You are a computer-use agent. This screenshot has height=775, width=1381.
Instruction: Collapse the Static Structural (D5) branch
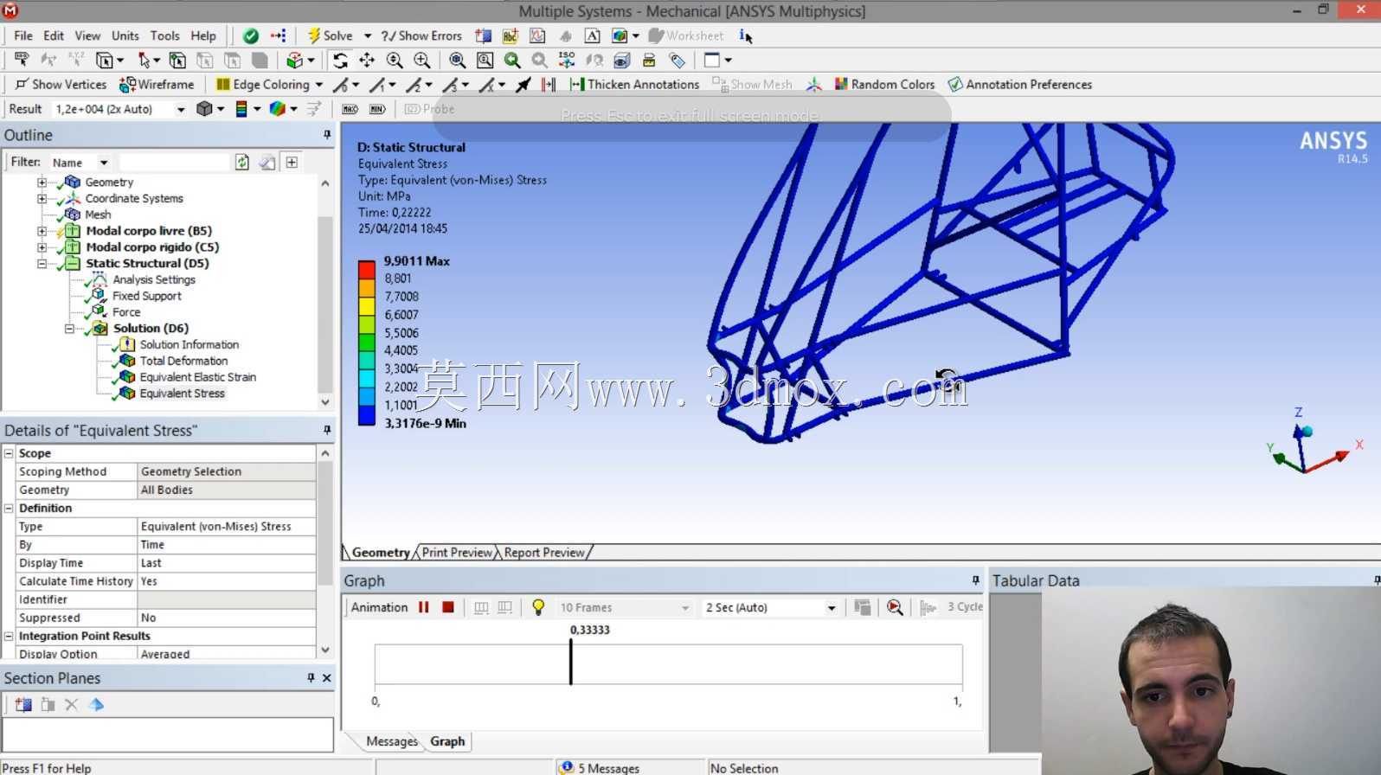click(x=42, y=263)
